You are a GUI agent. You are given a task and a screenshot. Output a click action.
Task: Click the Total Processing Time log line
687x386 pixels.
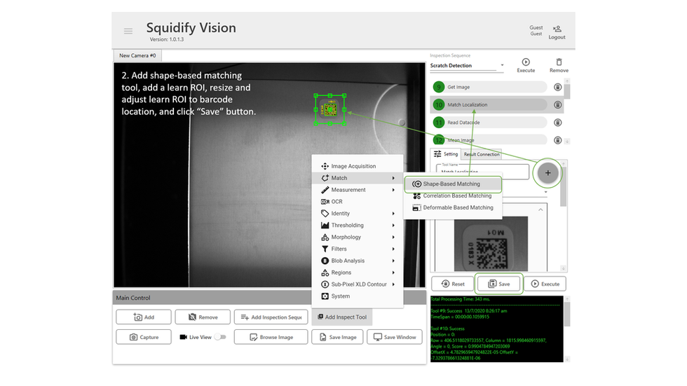(x=460, y=299)
